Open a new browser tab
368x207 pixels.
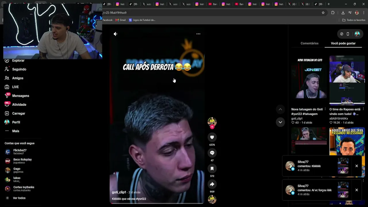tap(329, 4)
